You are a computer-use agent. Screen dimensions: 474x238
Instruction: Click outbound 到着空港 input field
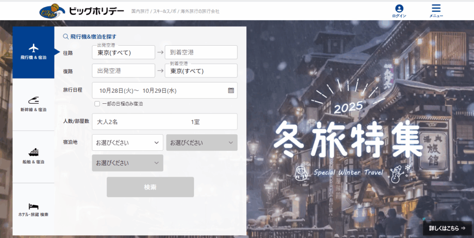point(201,53)
